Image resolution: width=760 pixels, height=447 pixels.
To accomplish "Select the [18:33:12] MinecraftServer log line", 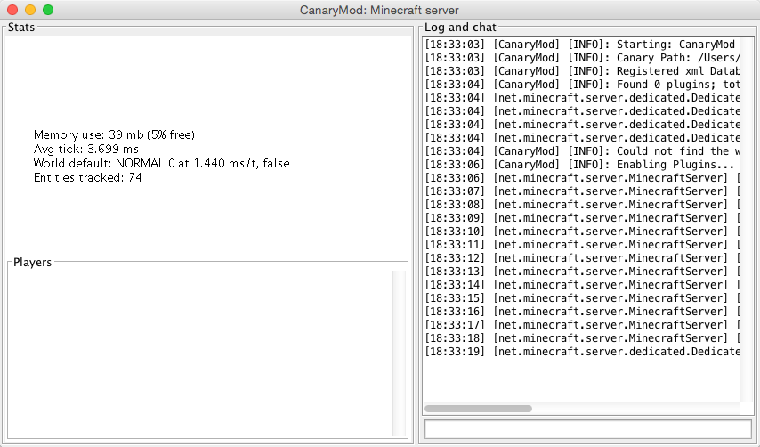I will click(582, 258).
